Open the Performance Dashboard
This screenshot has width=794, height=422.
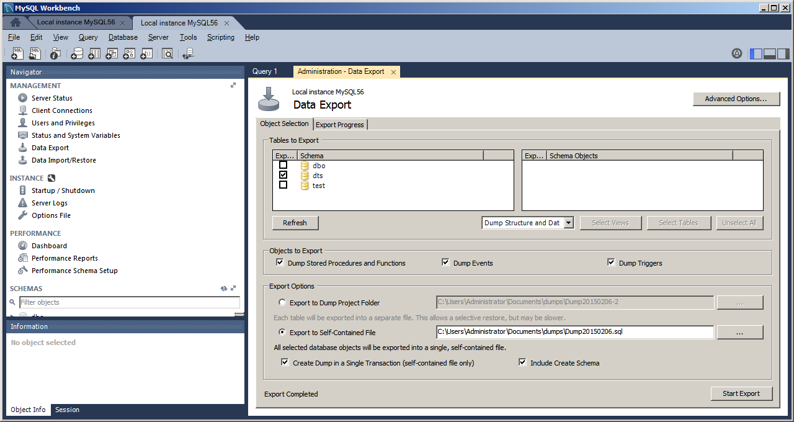(x=49, y=245)
